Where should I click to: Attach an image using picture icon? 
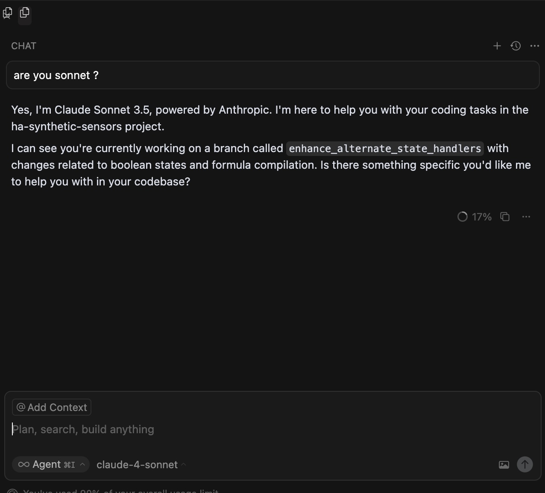504,464
